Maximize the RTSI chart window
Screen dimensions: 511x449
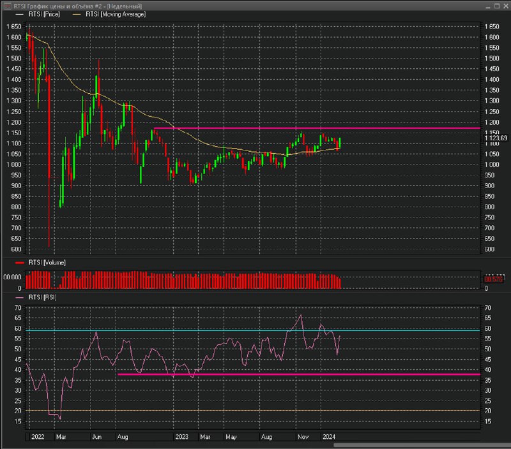pos(497,6)
